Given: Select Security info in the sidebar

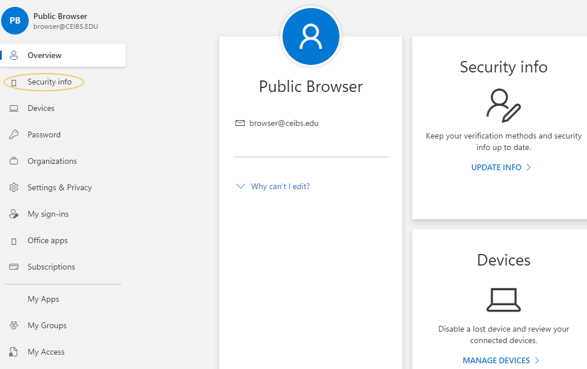Looking at the screenshot, I should (x=49, y=82).
